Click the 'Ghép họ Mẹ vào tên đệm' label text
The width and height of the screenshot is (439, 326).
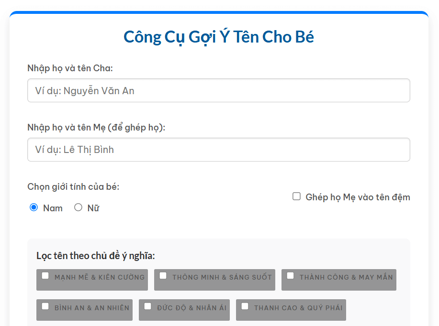pos(358,197)
